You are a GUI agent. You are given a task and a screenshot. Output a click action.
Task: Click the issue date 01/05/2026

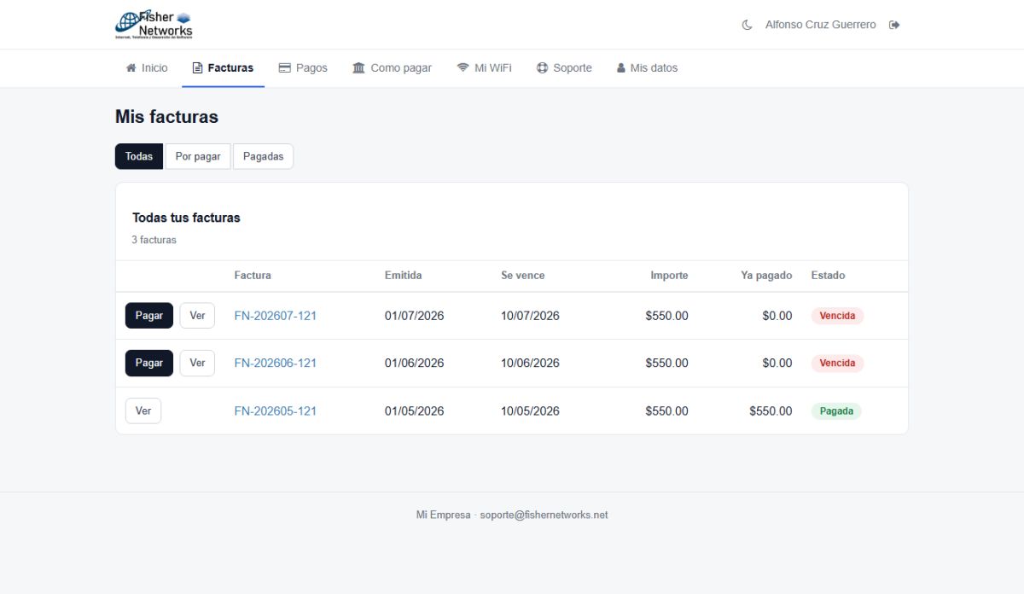point(415,411)
